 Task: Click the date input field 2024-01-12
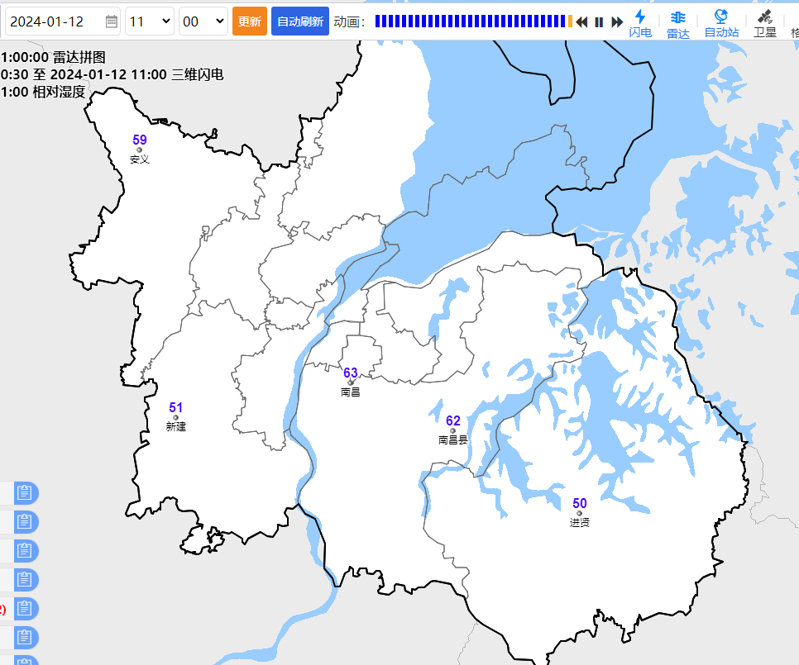click(x=55, y=21)
